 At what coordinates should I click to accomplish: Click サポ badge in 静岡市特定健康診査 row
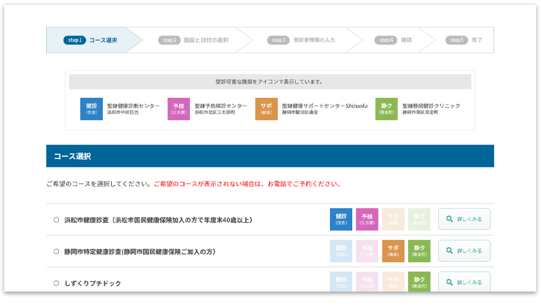pos(393,251)
